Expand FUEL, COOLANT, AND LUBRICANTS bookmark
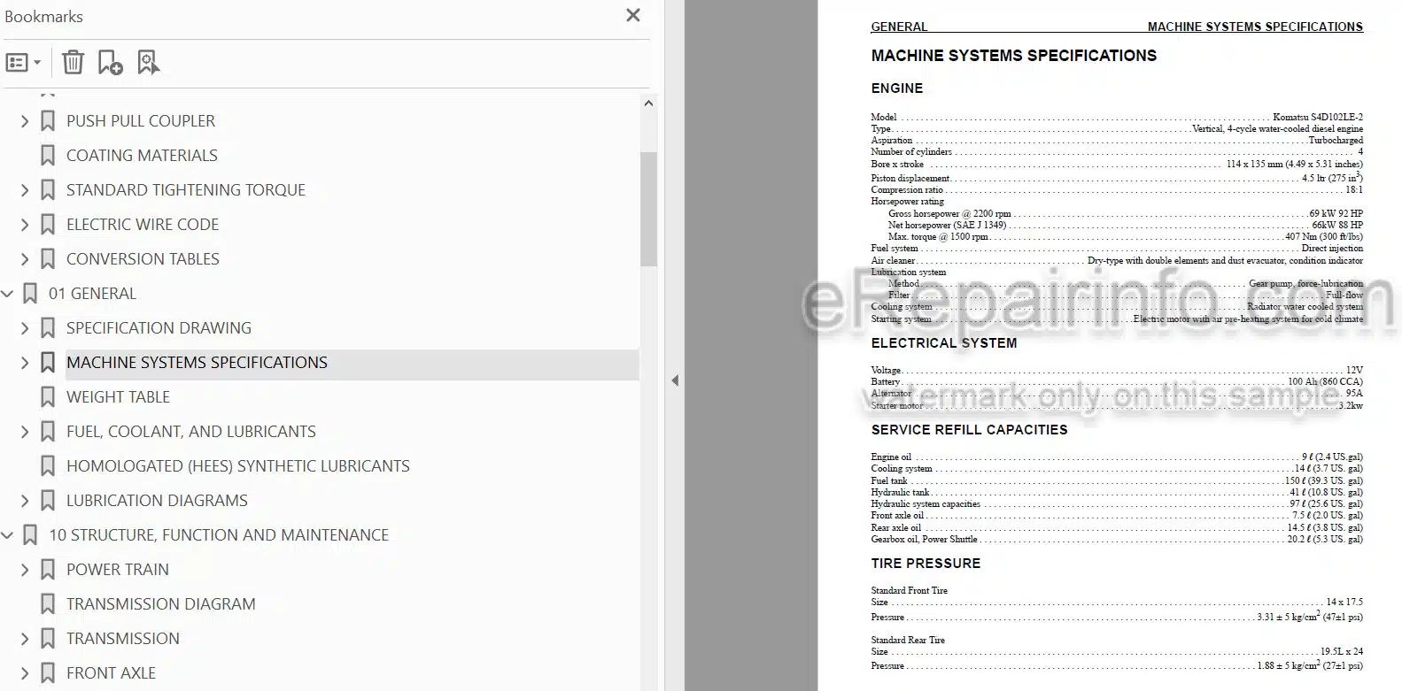Screen dimensions: 1402x691 point(25,432)
